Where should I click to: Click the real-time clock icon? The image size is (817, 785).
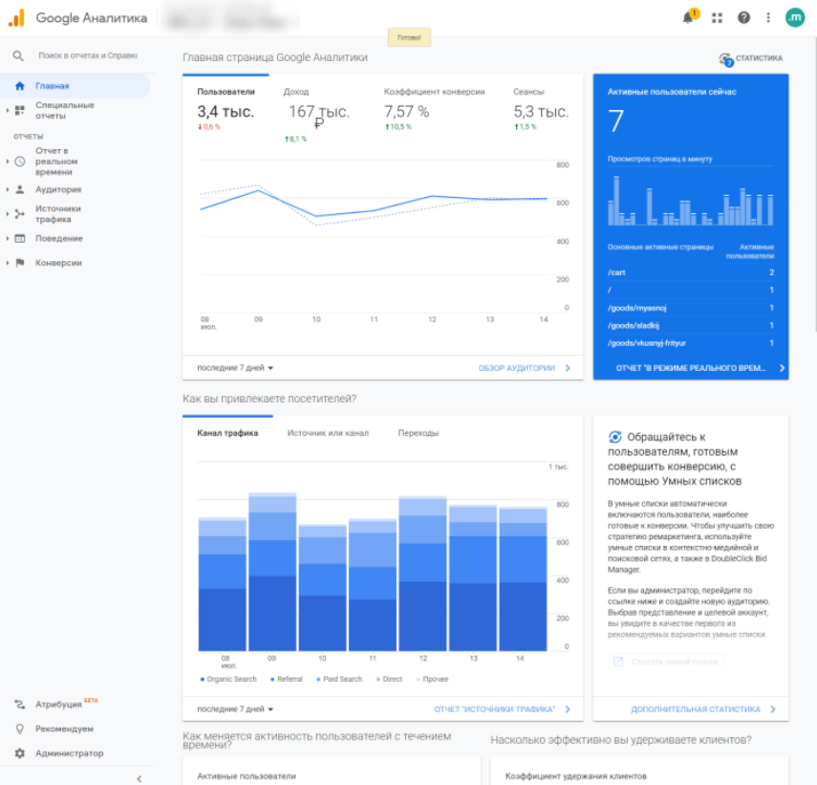[20, 161]
